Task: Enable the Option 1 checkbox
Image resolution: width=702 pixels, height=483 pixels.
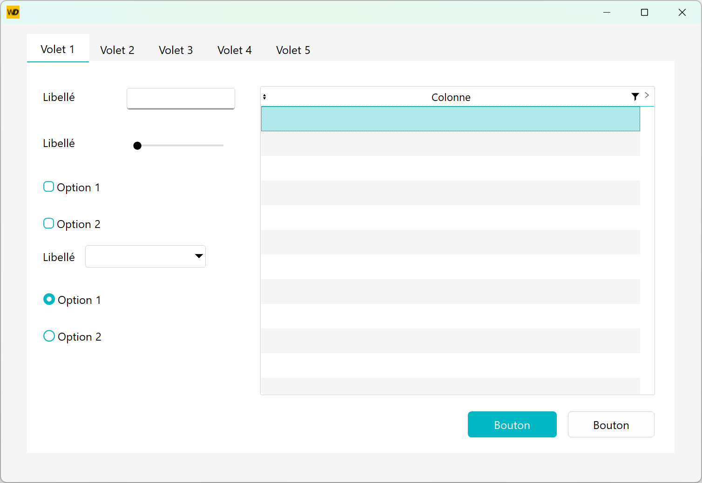Action: pos(49,187)
